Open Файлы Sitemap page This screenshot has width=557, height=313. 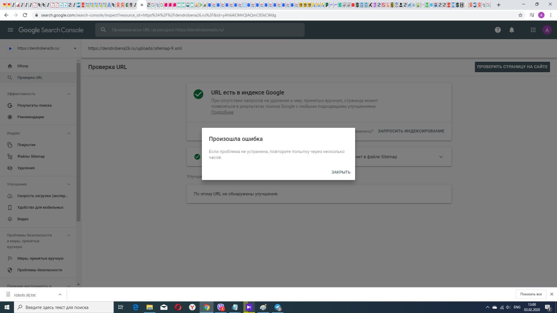[38, 156]
